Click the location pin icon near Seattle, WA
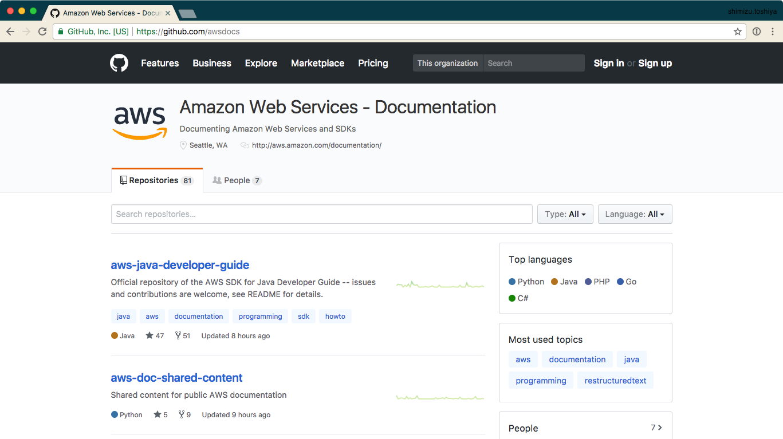This screenshot has height=439, width=783. point(182,145)
